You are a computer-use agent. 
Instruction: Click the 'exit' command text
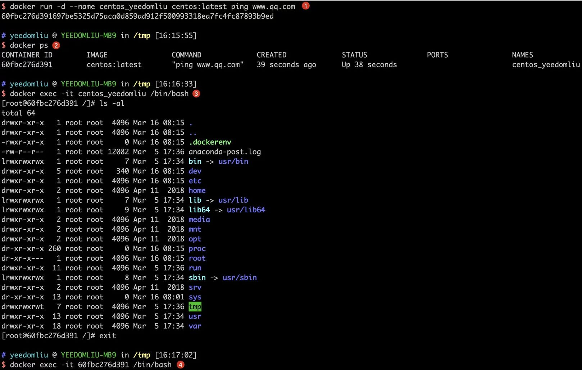coord(108,336)
